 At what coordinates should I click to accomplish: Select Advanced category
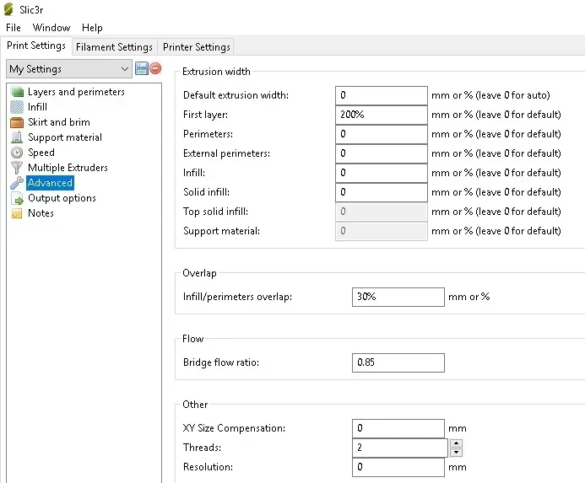tap(50, 183)
